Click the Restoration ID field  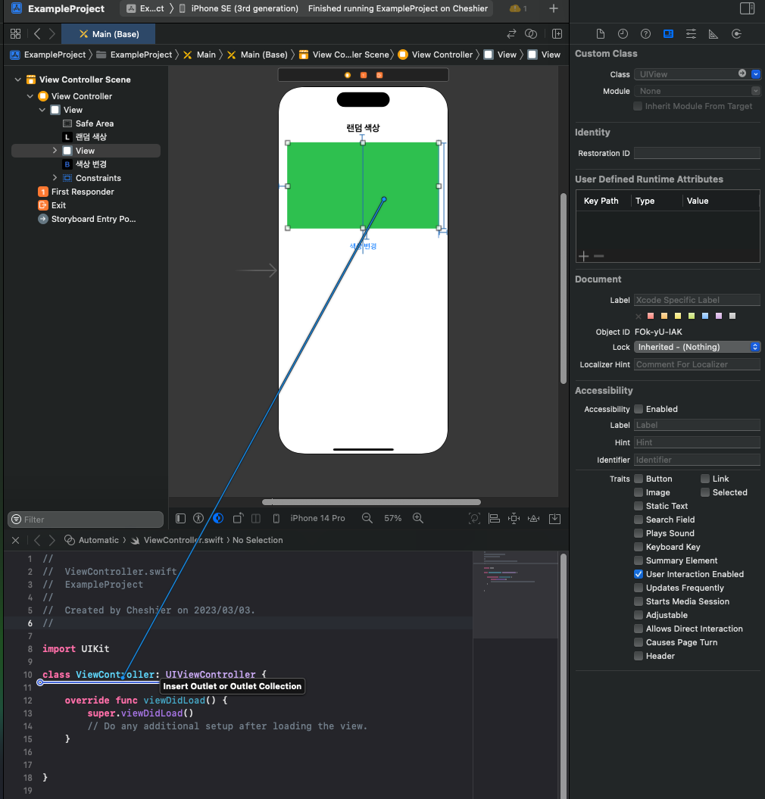(697, 154)
